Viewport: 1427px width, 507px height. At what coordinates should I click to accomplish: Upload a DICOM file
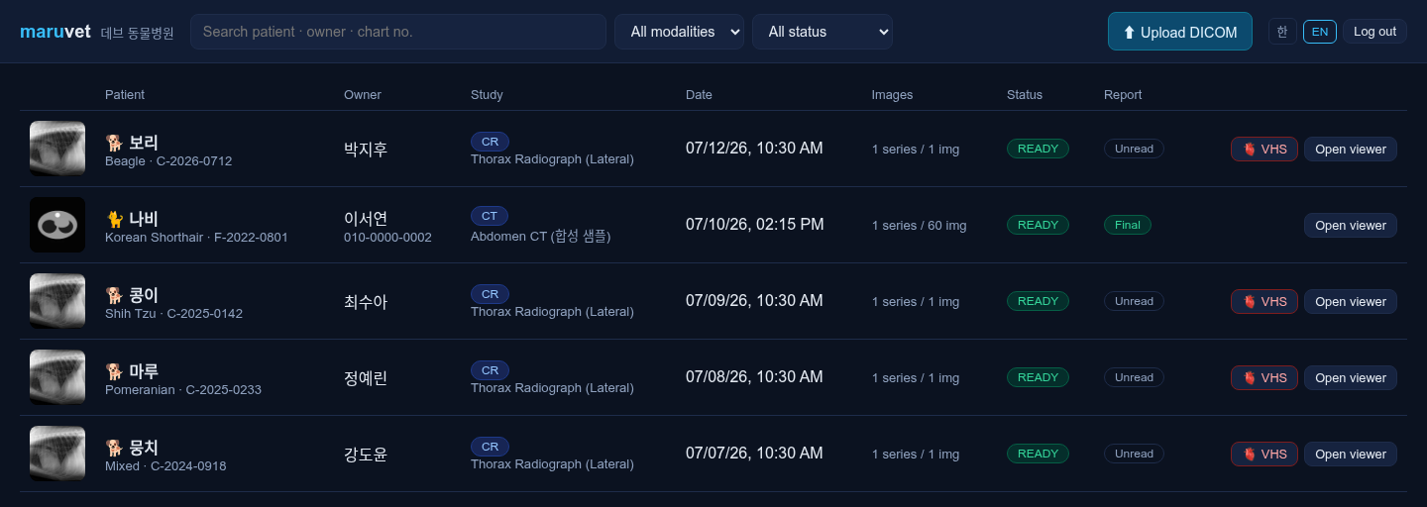(1180, 32)
